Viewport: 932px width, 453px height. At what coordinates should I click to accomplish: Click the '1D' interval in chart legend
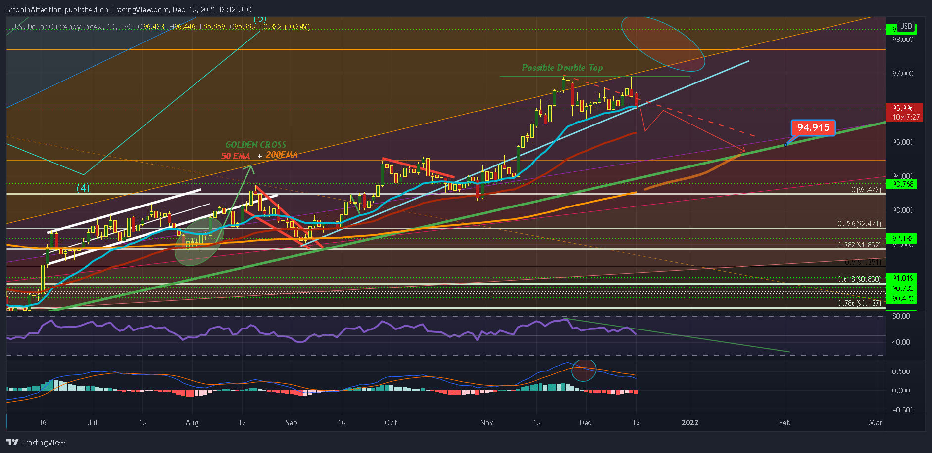coord(111,26)
